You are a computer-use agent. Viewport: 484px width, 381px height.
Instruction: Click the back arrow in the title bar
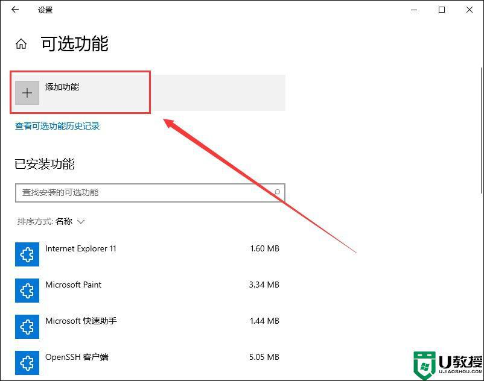point(15,10)
